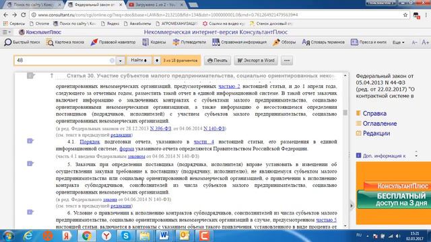Image resolution: width=431 pixels, height=242 pixels.
Task: Open Chrome's three-dot menu
Action: (426, 15)
